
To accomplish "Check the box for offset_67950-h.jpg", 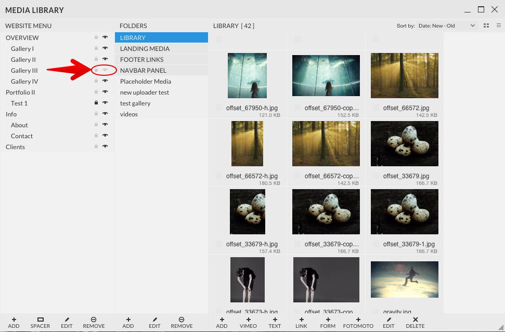I will (219, 108).
